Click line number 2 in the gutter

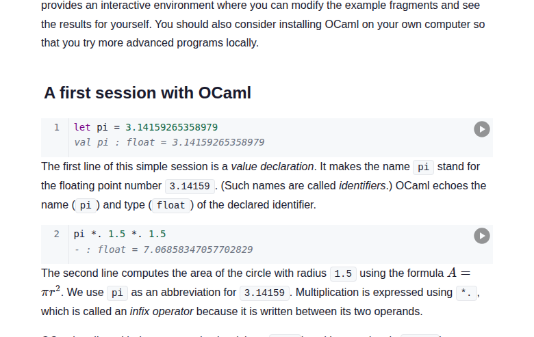tap(57, 234)
